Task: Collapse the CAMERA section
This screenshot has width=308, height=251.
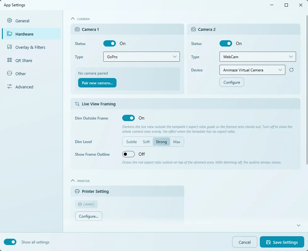Action: click(x=73, y=19)
